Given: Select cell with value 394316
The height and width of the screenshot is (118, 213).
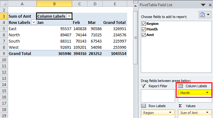Looking at the screenshot, I should (x=80, y=54).
